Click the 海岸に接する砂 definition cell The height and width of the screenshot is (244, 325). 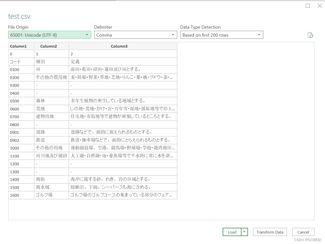123,179
